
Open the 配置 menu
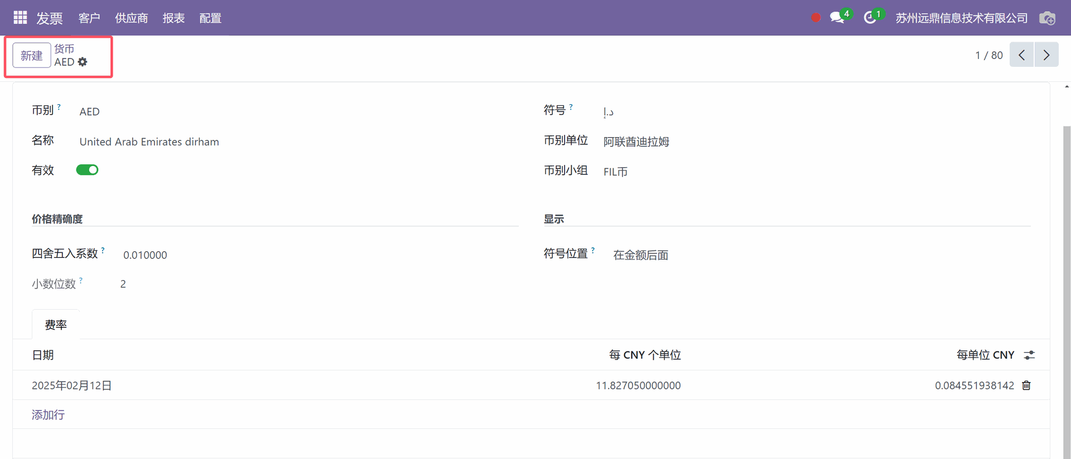point(210,18)
